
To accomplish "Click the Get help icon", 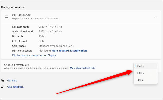I will tap(3, 81).
